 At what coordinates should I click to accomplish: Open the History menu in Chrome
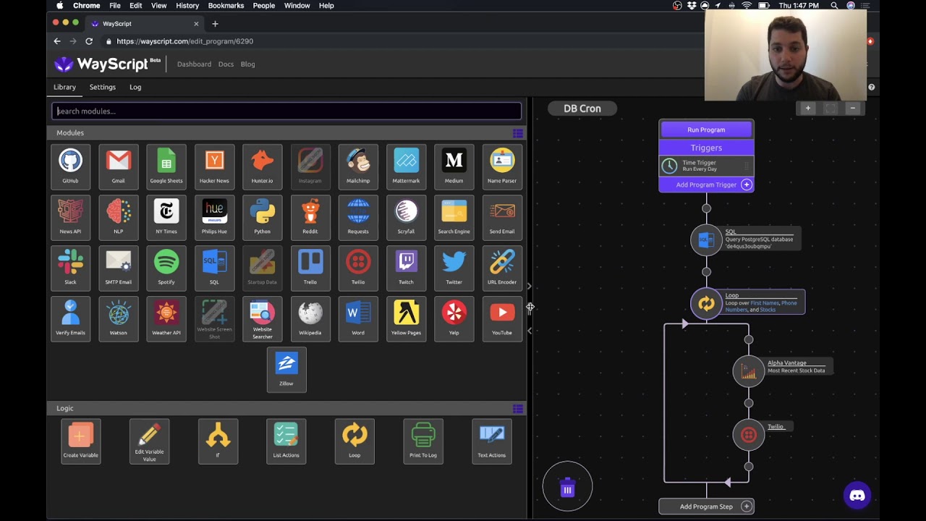187,6
